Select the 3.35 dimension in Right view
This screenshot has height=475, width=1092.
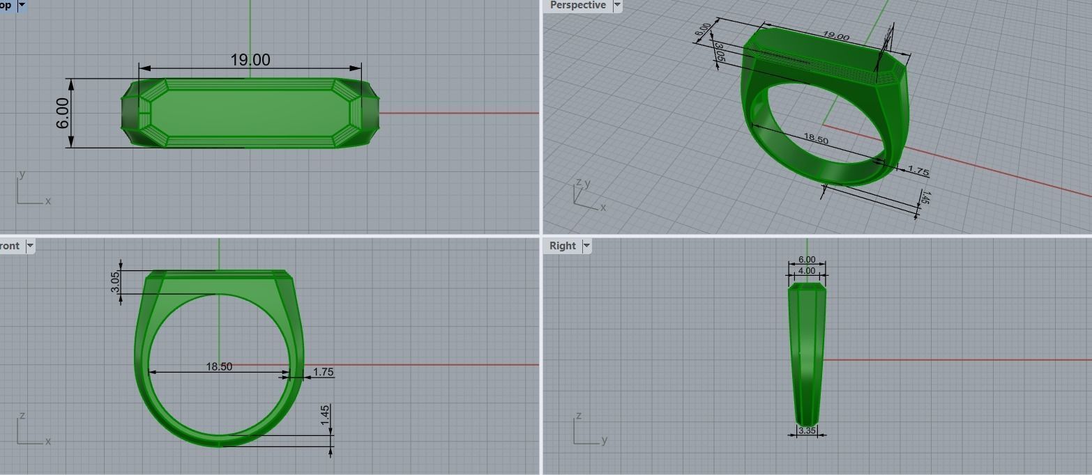807,430
